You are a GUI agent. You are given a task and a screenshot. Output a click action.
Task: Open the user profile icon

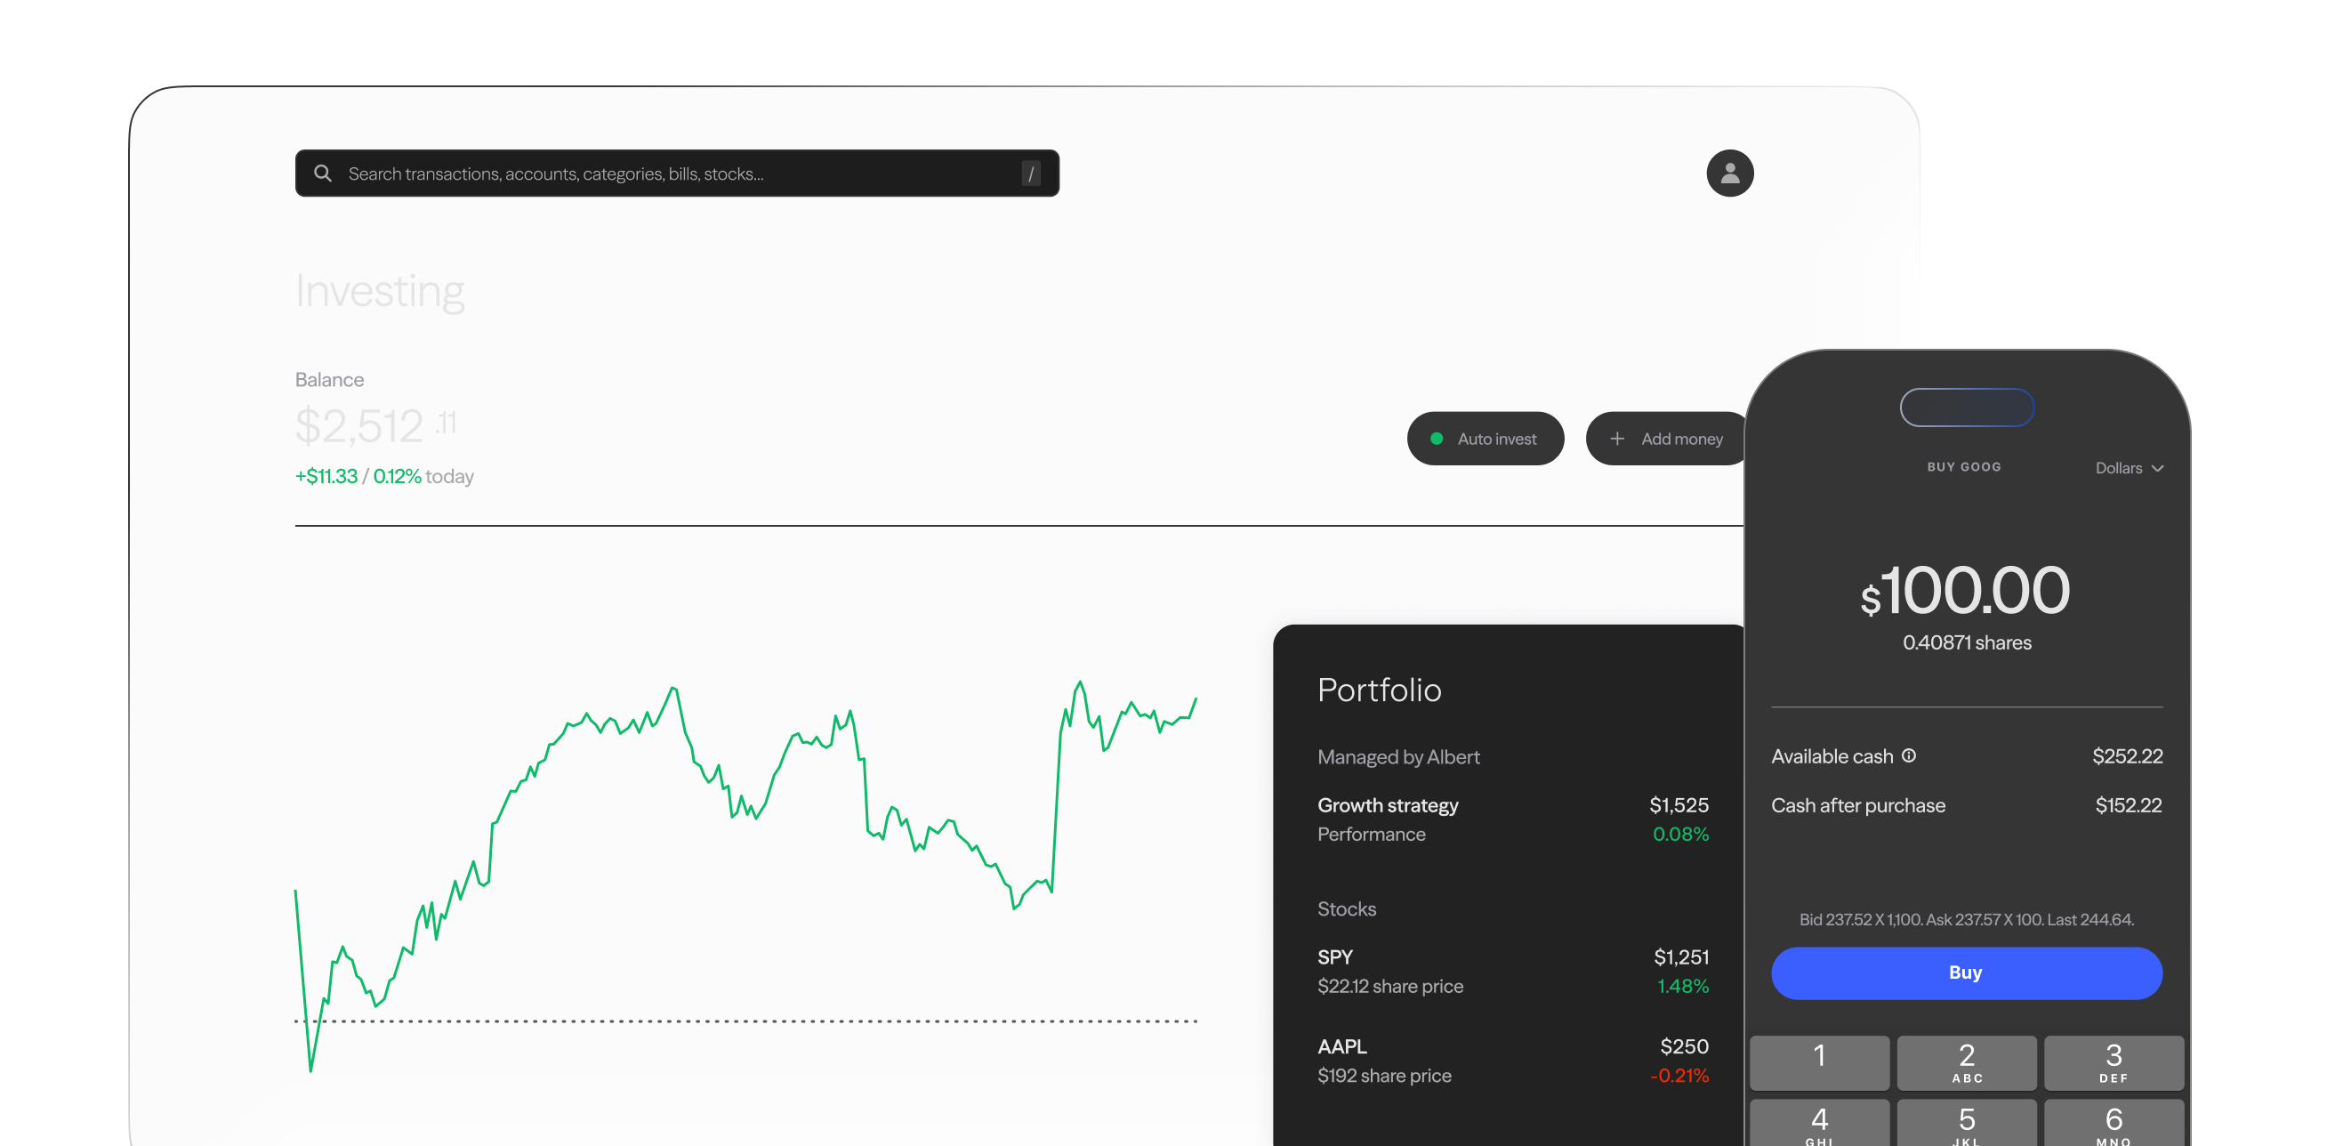tap(1729, 173)
